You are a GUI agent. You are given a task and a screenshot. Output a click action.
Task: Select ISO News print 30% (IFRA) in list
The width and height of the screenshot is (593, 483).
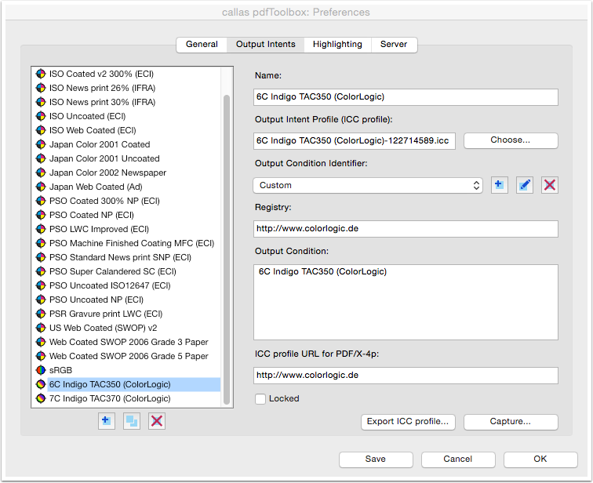tap(128, 102)
